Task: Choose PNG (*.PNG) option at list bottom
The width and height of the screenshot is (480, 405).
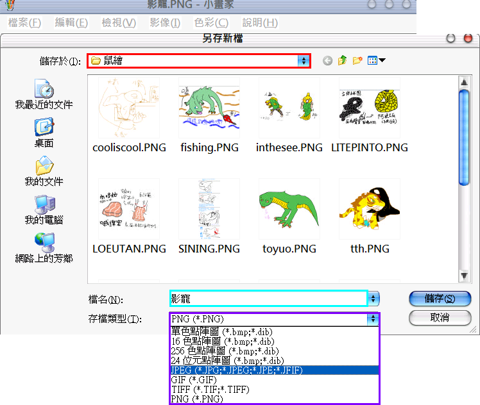Action: pyautogui.click(x=274, y=399)
